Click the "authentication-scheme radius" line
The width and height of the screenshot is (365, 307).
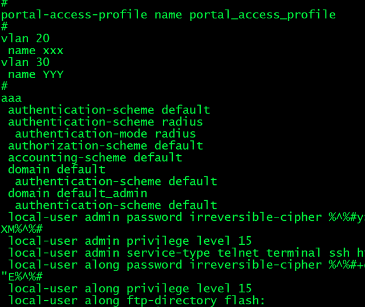point(105,122)
